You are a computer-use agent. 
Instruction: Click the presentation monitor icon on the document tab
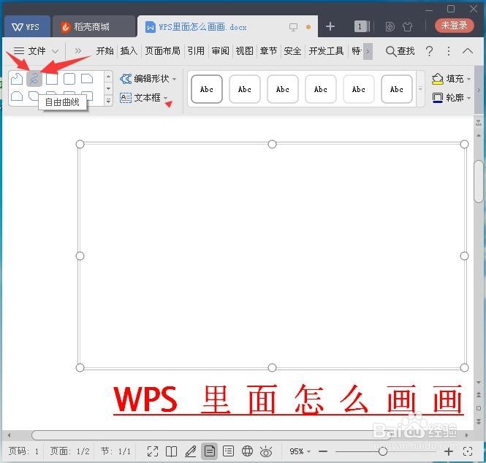(293, 27)
